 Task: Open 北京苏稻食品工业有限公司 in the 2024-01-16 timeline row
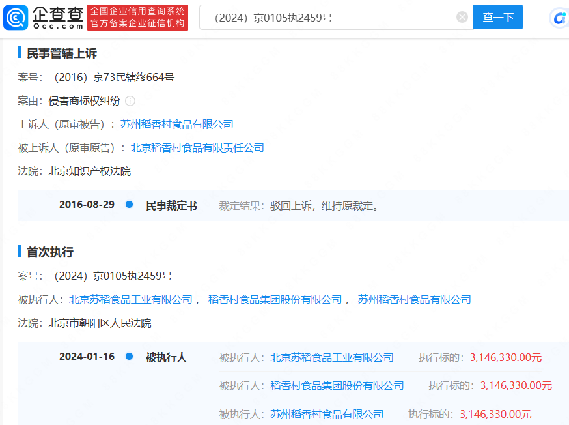pos(332,357)
